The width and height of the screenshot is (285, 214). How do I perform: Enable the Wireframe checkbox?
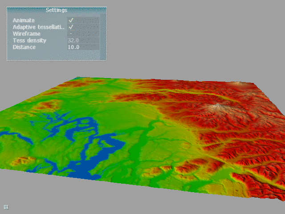70,34
